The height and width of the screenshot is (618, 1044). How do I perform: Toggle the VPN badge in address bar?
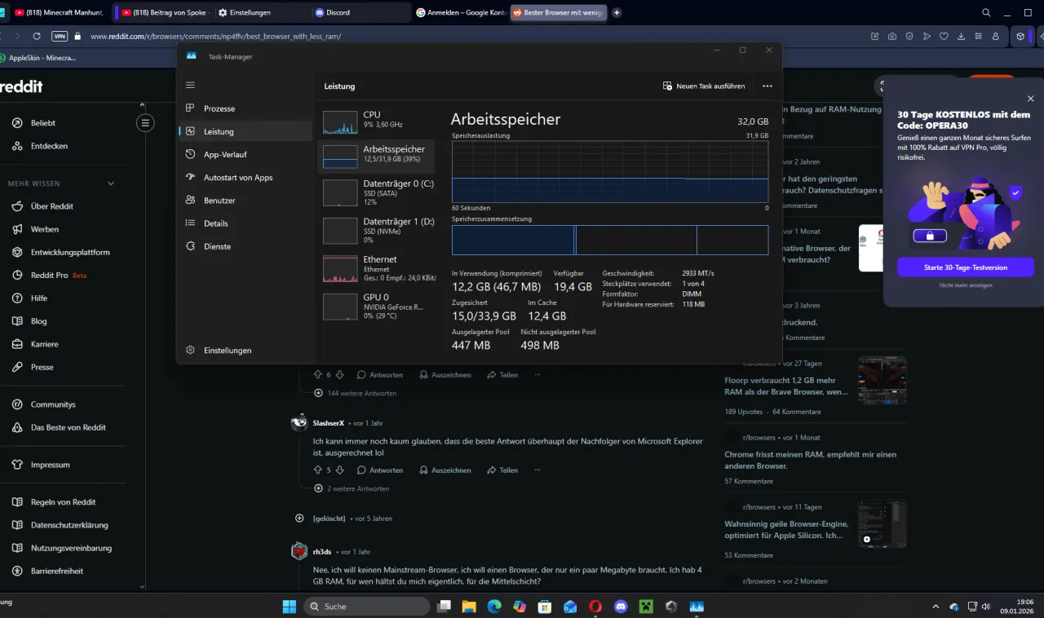(x=58, y=36)
